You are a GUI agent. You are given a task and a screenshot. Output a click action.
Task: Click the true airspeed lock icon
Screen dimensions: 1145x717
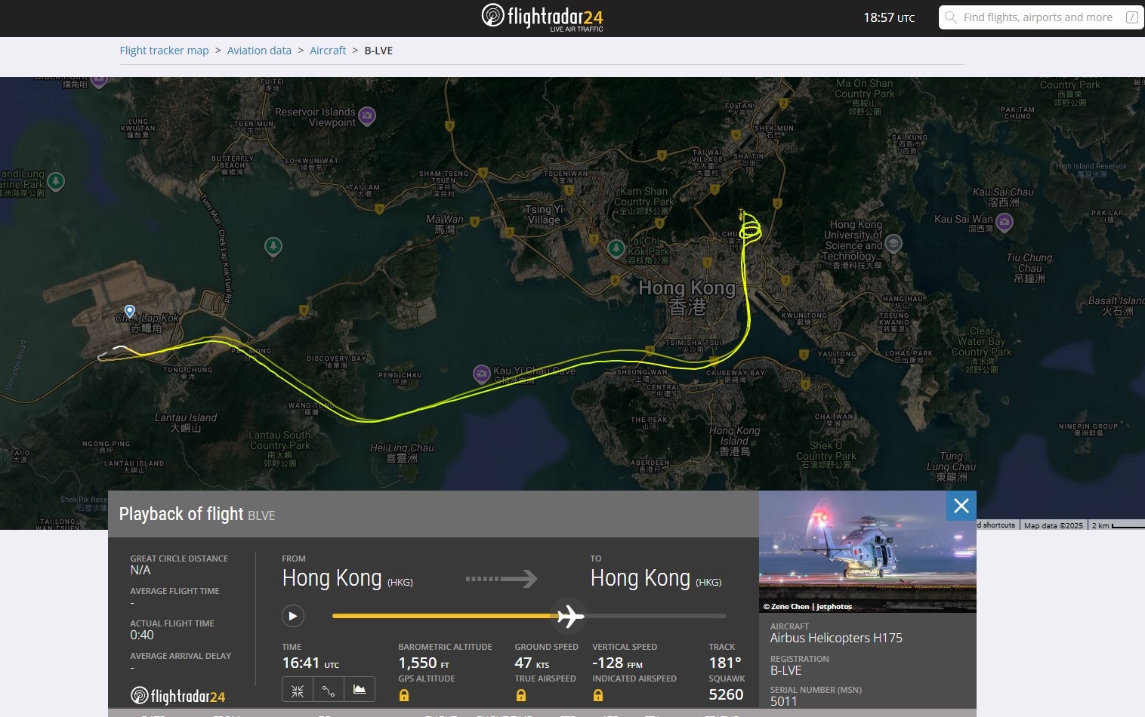[x=520, y=695]
